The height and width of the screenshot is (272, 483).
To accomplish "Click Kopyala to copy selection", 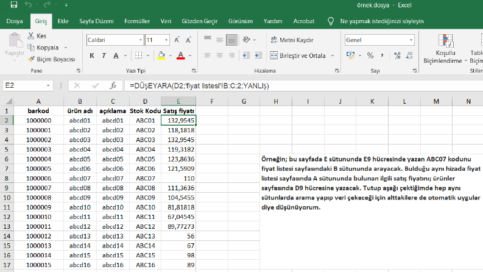I will (43, 48).
